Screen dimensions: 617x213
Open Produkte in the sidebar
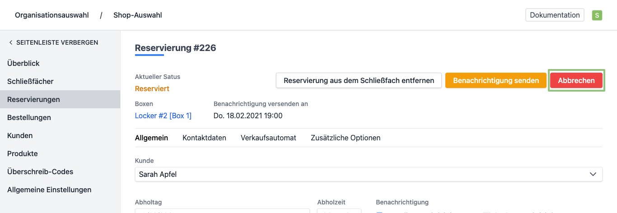23,153
